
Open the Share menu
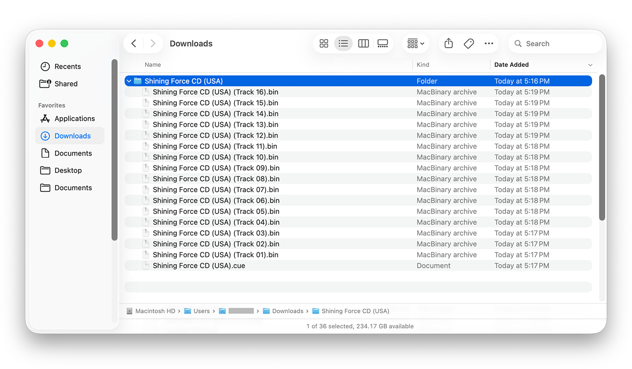click(x=448, y=43)
